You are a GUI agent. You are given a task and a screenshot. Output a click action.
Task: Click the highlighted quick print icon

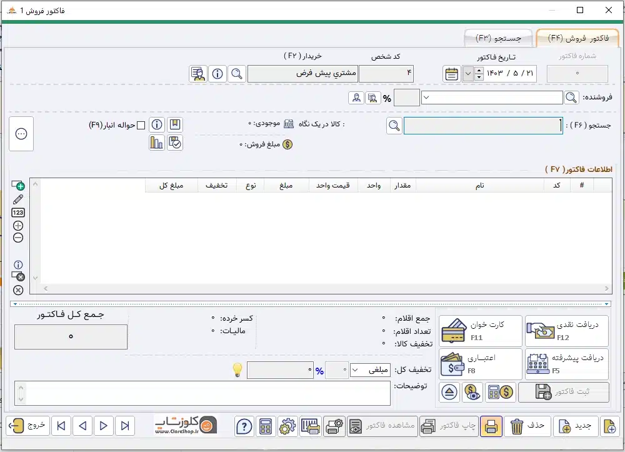pos(491,426)
